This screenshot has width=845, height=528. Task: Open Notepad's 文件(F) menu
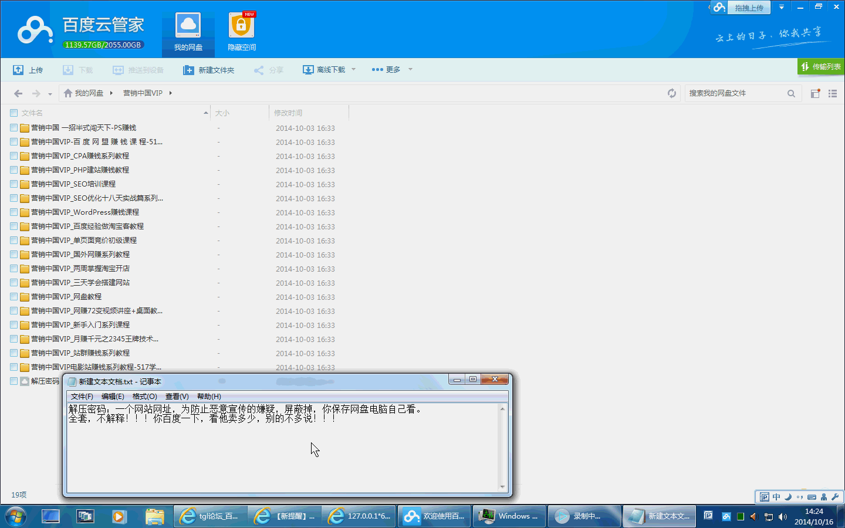coord(82,397)
